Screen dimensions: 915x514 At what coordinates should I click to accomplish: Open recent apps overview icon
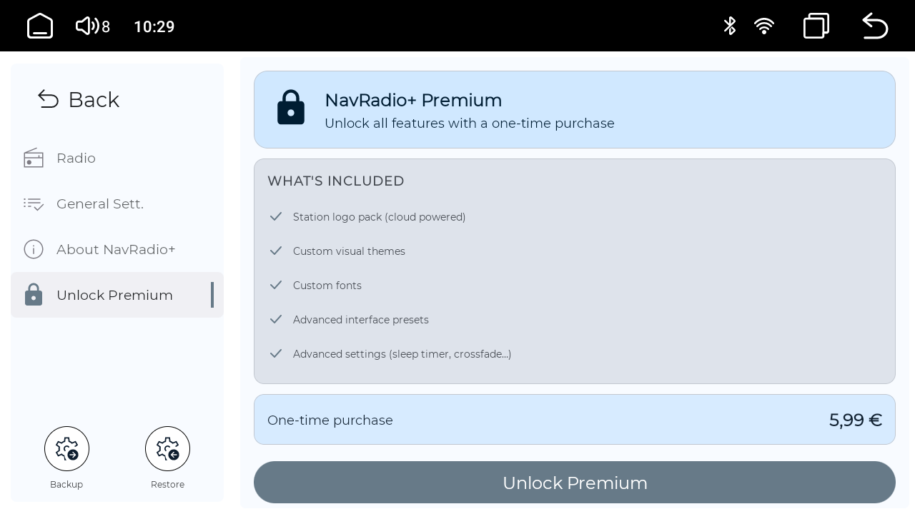[816, 26]
